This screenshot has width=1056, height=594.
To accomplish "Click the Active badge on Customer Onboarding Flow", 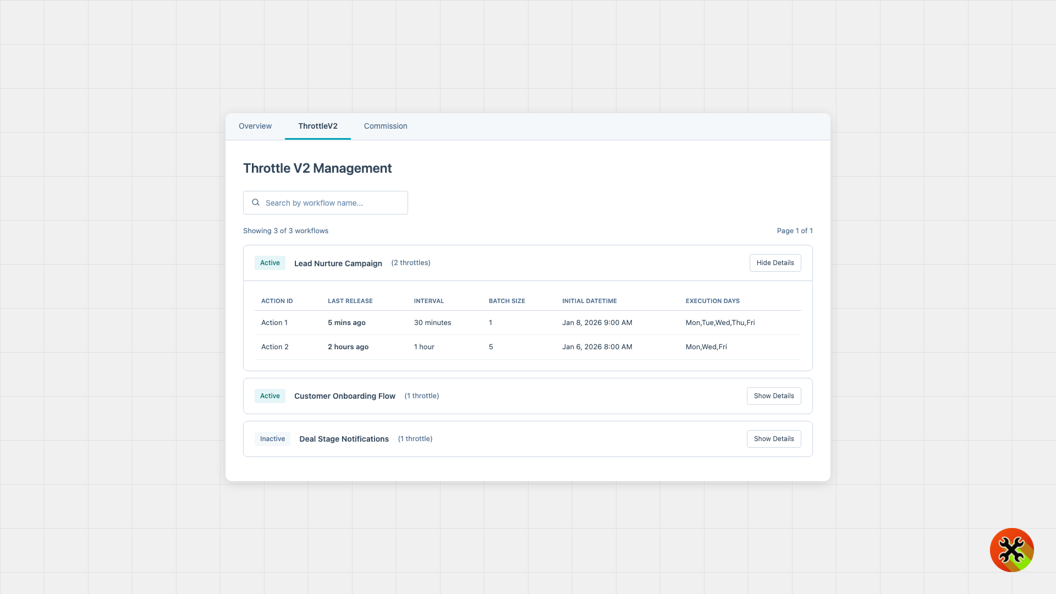I will coord(269,395).
